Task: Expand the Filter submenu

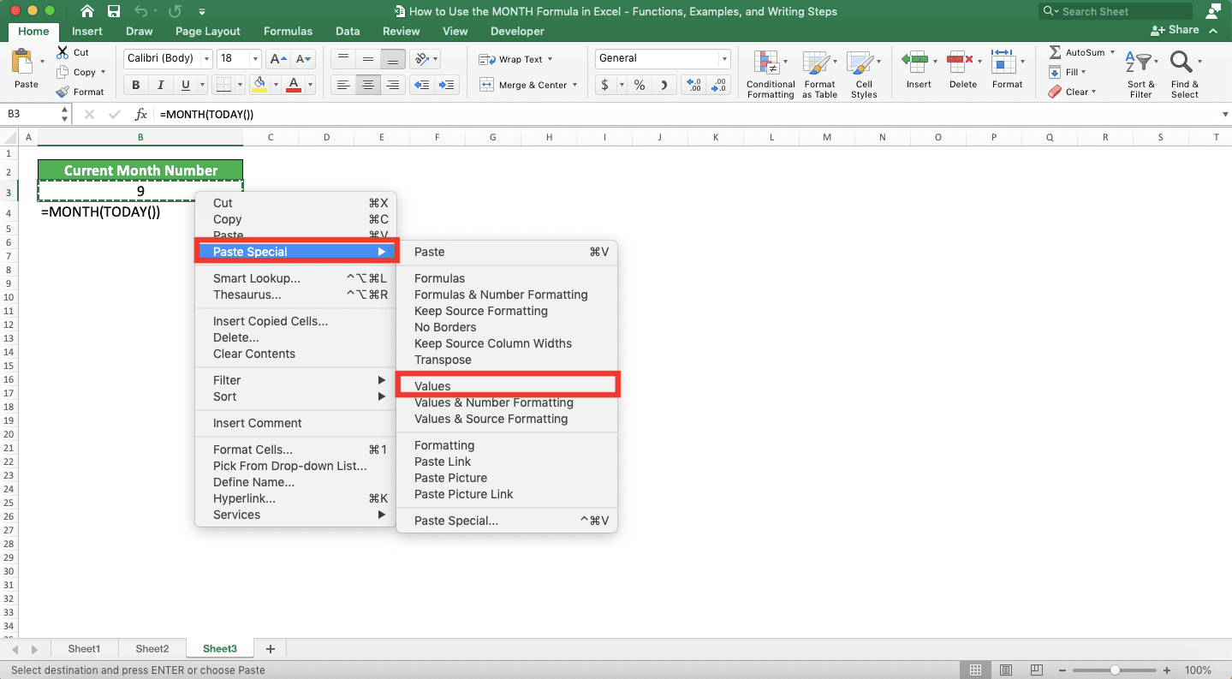Action: coord(296,380)
